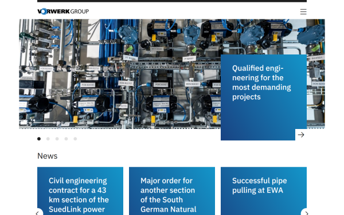Click the GROUP word in the logo
344x215 pixels.
(80, 11)
